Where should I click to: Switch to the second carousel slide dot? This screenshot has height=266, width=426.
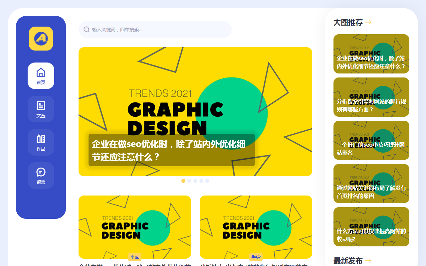189,181
